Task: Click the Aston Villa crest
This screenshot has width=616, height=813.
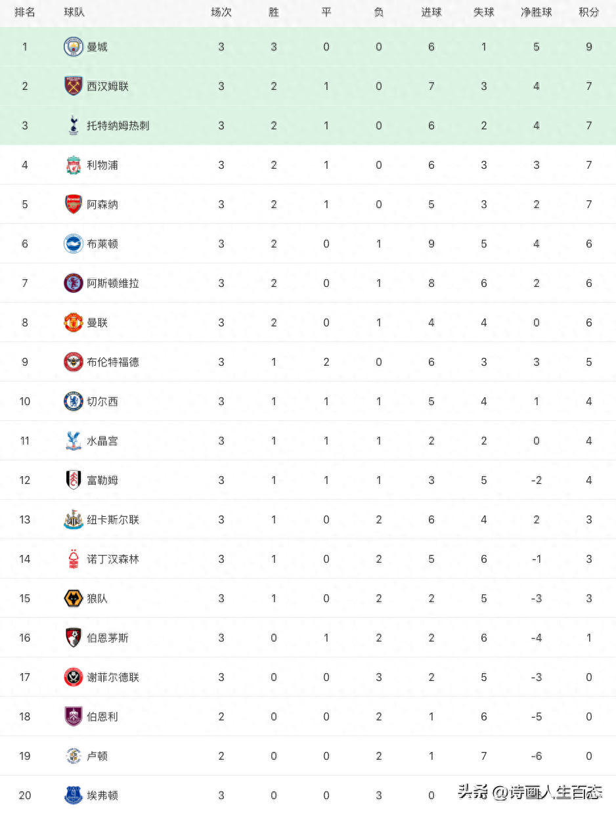Action: [x=74, y=283]
